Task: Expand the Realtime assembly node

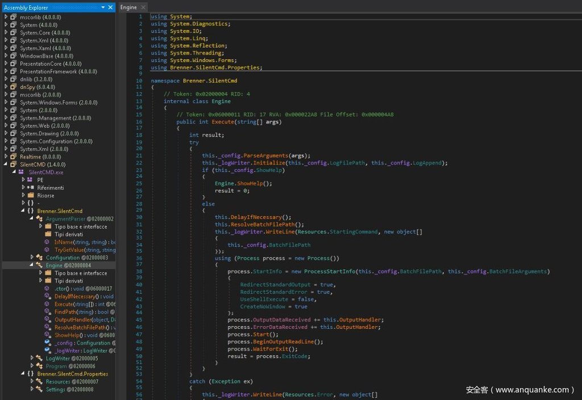Action: (x=6, y=156)
